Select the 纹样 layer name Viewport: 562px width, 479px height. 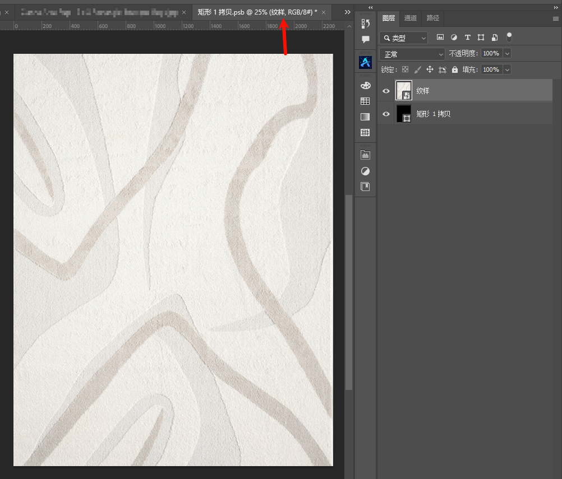(x=422, y=91)
